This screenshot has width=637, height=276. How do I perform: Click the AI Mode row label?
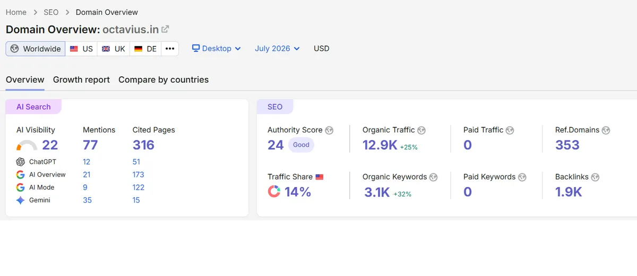pos(41,187)
